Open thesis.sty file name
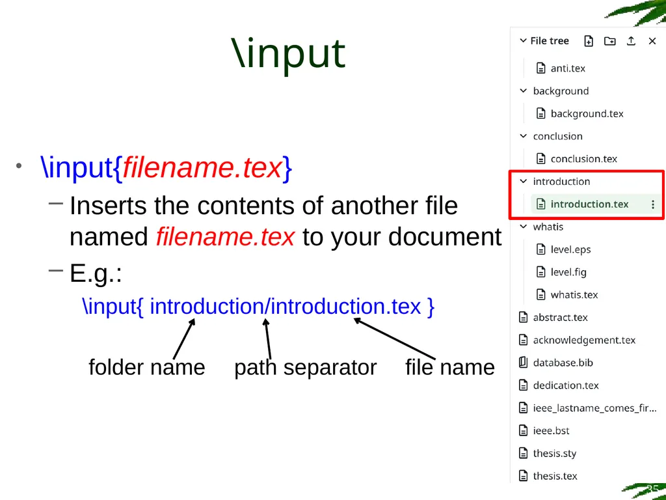 (x=555, y=454)
